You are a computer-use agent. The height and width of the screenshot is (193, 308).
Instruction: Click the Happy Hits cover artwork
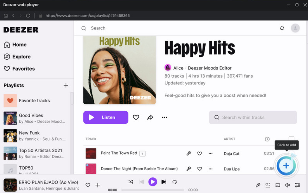120,70
